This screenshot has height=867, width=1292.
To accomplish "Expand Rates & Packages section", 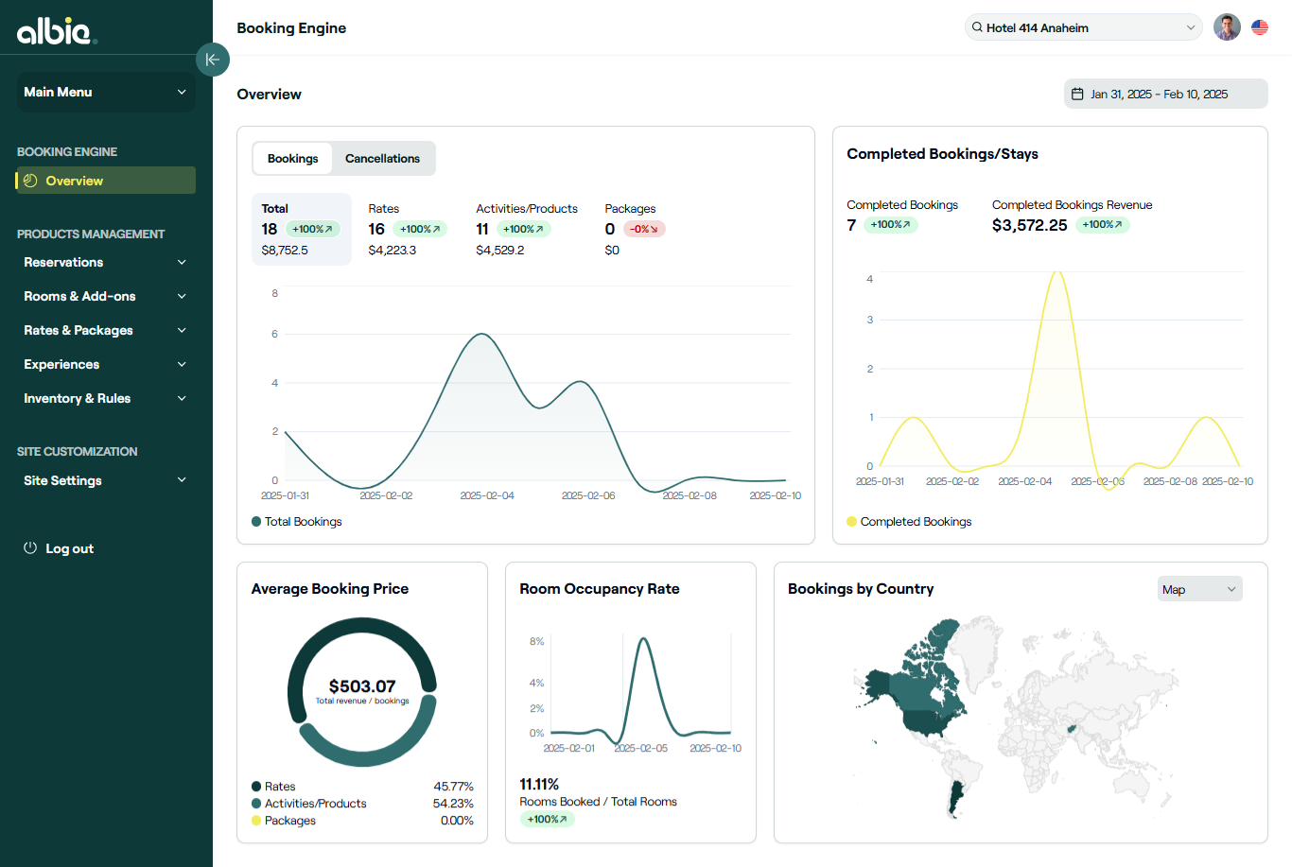I will click(105, 330).
